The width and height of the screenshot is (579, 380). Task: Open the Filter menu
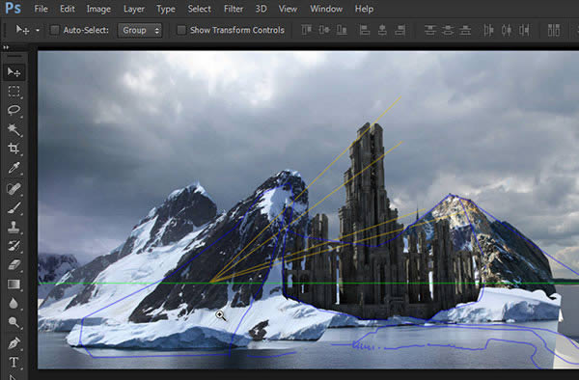click(x=234, y=9)
